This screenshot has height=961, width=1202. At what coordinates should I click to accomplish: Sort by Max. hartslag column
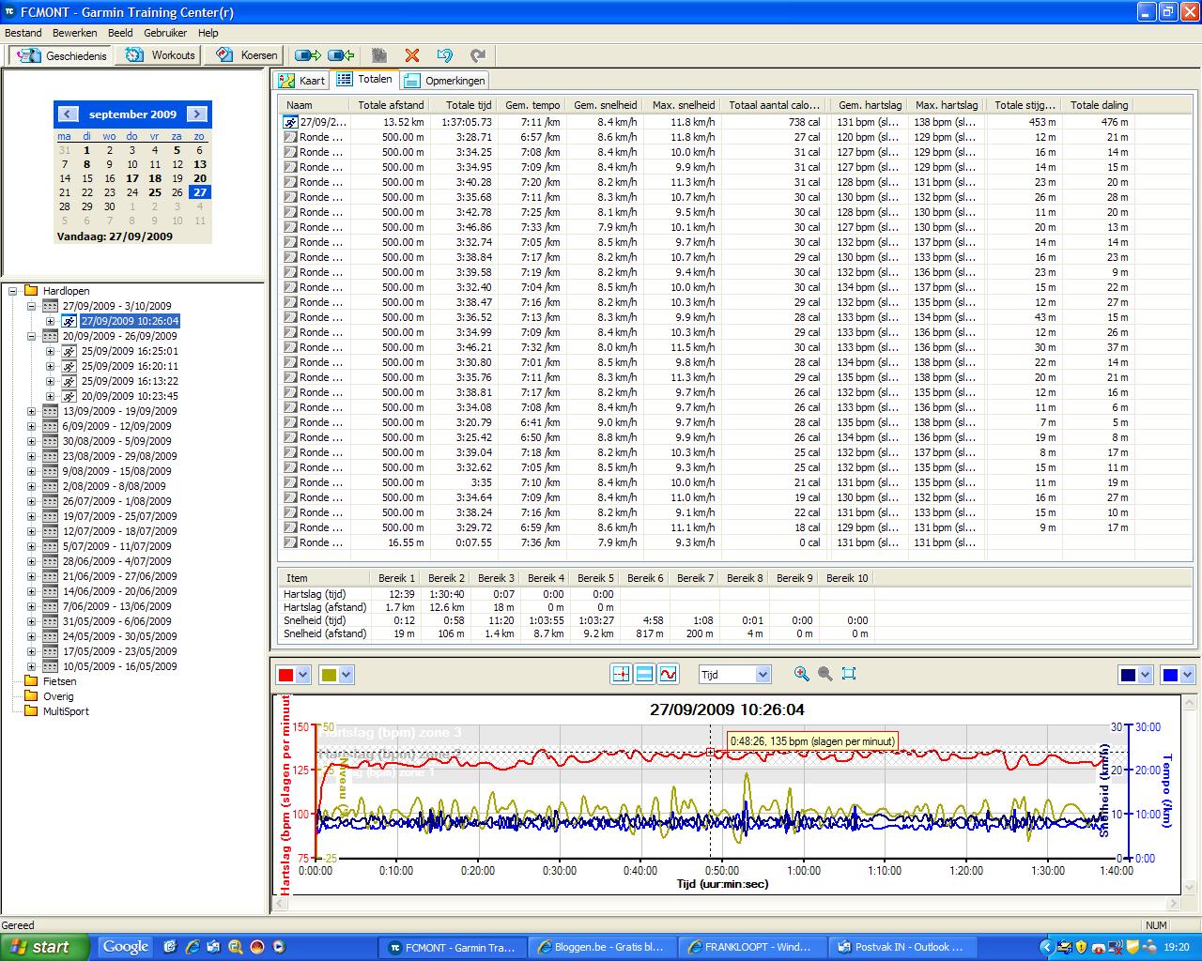pos(947,105)
